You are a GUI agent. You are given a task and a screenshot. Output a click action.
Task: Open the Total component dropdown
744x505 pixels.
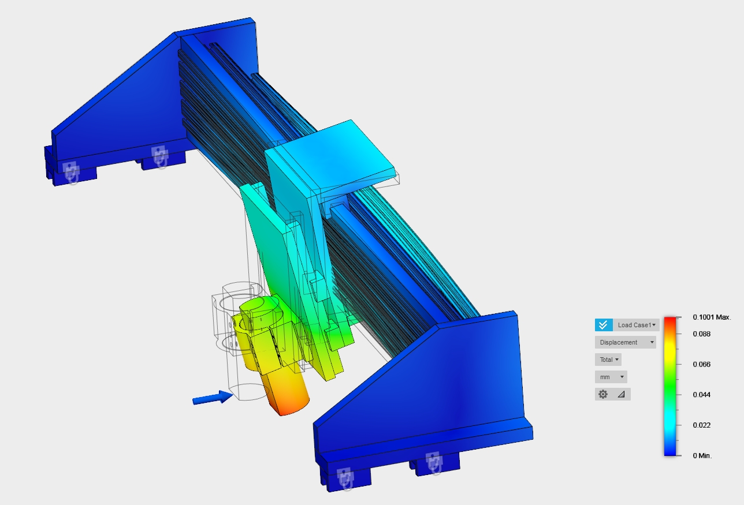608,360
